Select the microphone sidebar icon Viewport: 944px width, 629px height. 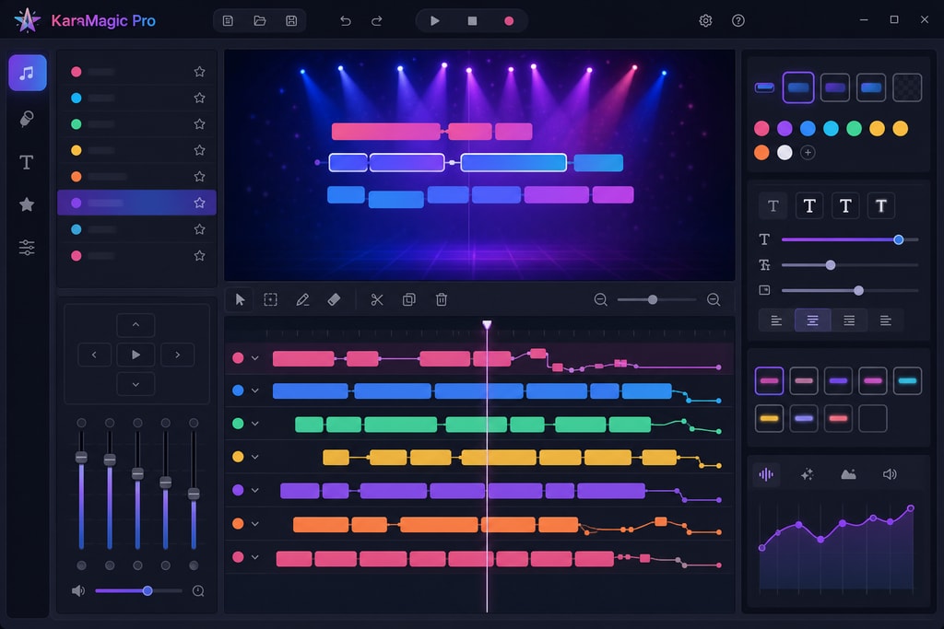click(x=27, y=119)
